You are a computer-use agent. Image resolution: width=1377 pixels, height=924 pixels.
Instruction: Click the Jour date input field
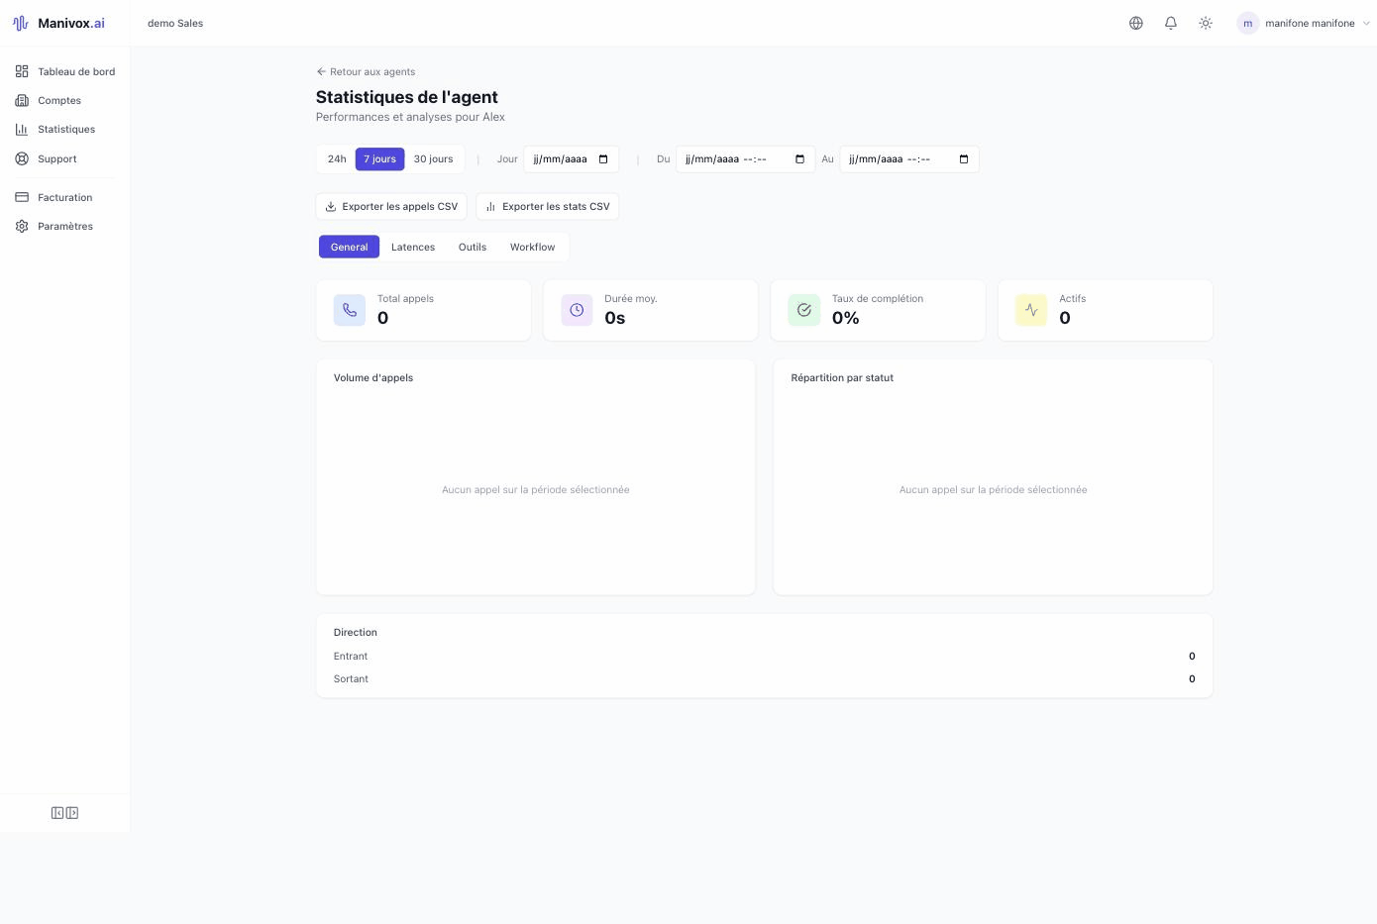click(x=572, y=159)
